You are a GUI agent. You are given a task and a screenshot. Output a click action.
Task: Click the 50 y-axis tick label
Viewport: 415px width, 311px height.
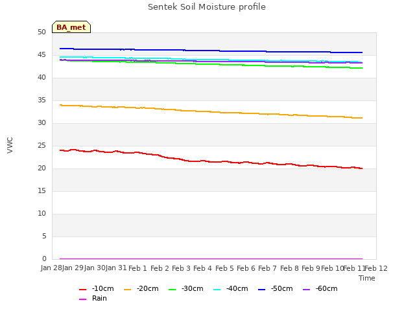point(41,32)
